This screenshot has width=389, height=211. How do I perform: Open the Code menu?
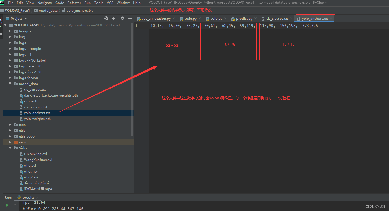point(60,3)
